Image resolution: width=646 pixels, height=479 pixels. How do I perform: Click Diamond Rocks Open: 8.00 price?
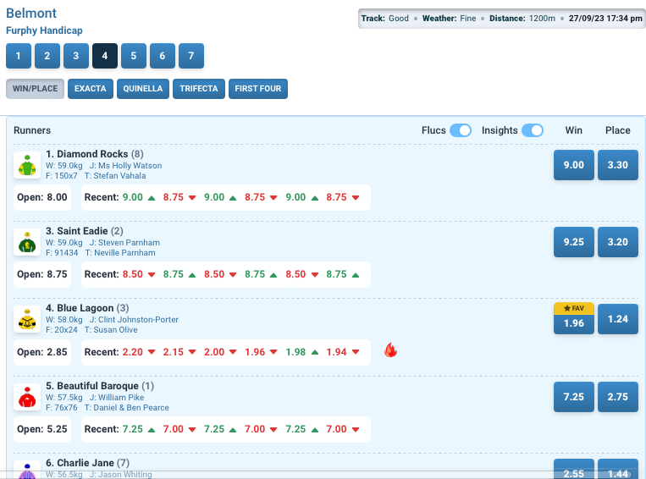(42, 197)
